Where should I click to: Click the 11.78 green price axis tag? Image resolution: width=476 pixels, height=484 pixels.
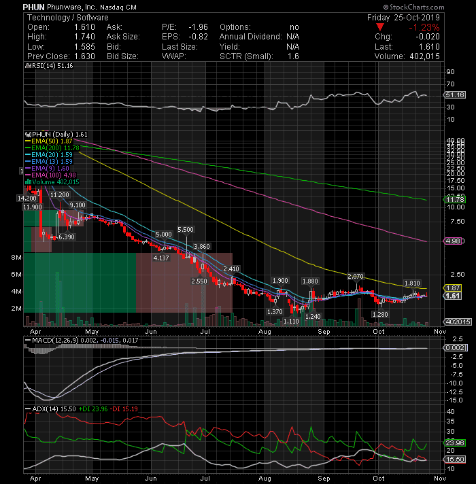pyautogui.click(x=455, y=199)
